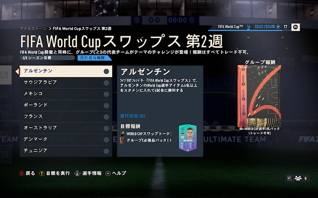Open the EA profile icon top right
The width and height of the screenshot is (318, 198).
[x=296, y=27]
